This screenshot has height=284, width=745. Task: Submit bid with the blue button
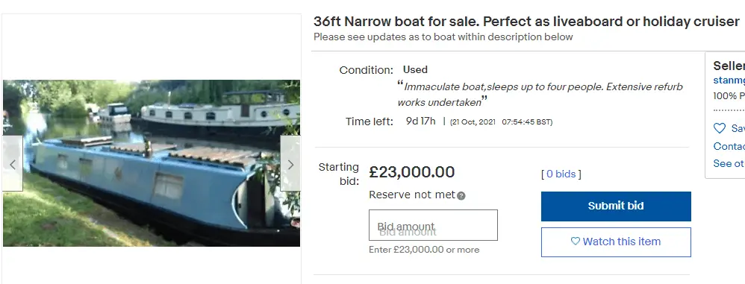[616, 206]
